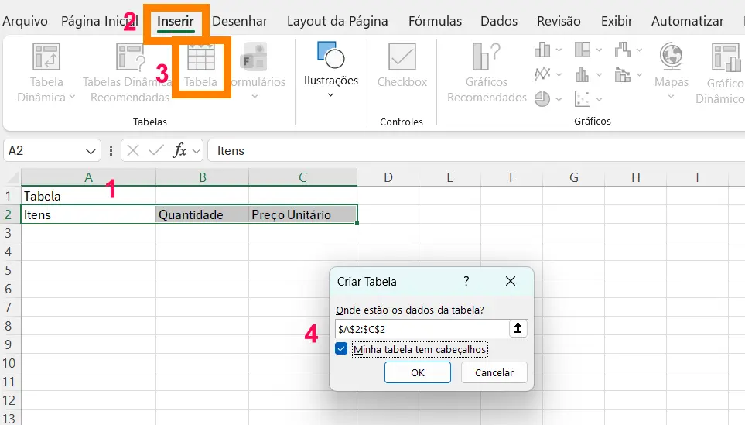Open help in the Criar Tabela dialog

tap(466, 282)
